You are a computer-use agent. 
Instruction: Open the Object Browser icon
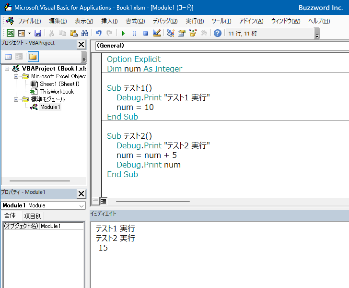[193, 33]
